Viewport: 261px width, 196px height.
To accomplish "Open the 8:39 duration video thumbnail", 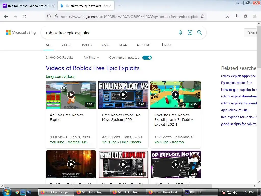I will click(71, 164).
